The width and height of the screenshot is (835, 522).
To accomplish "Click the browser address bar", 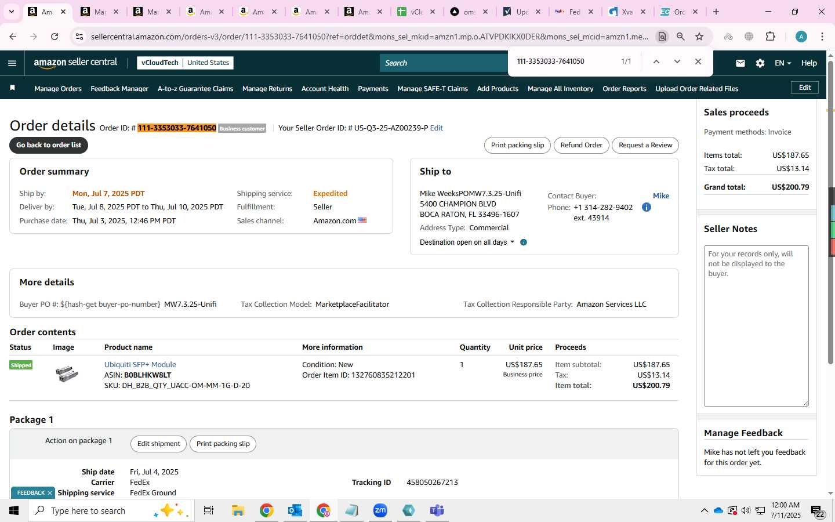I will point(369,37).
